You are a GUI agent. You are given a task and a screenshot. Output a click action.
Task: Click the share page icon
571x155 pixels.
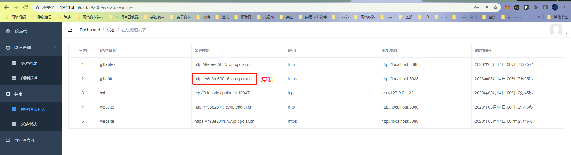point(486,7)
